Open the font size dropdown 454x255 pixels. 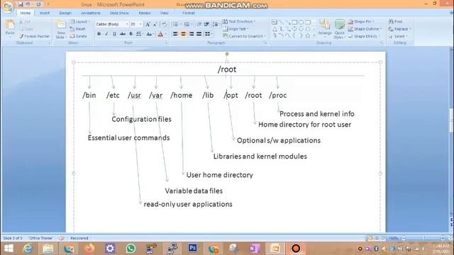(x=140, y=24)
